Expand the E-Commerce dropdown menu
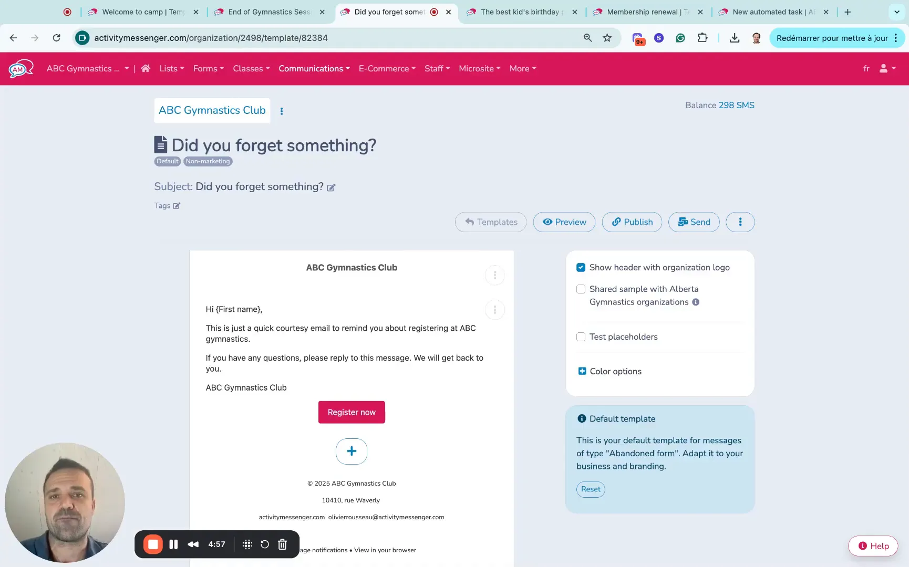This screenshot has width=909, height=567. (387, 68)
